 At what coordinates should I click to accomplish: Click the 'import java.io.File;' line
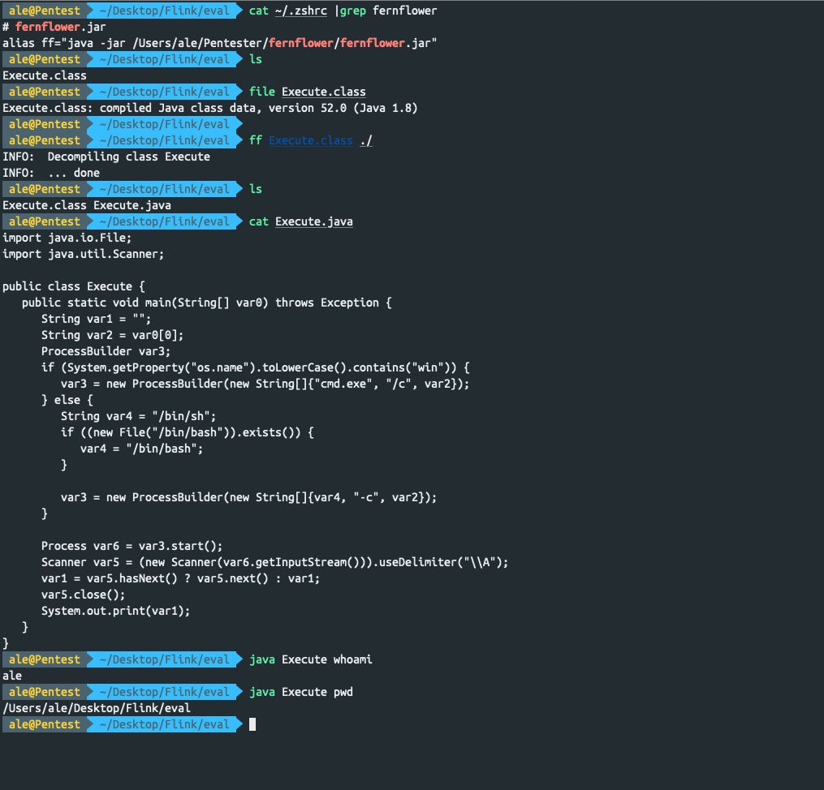tap(67, 238)
